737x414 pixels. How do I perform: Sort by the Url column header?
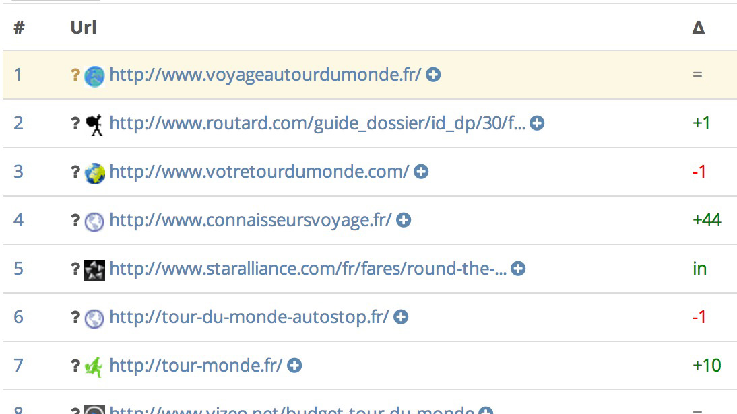(x=84, y=28)
